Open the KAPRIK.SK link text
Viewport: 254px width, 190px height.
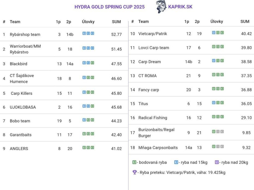click(180, 7)
